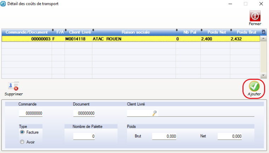The width and height of the screenshot is (269, 153).
Task: Select the Avoir radio button
Action: pos(22,142)
